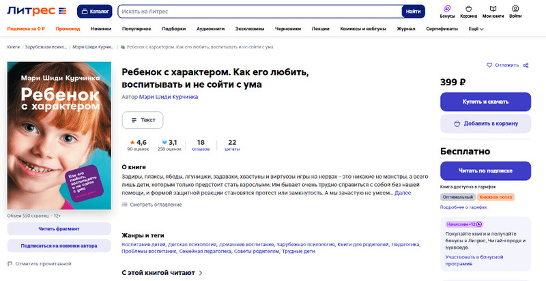
Task: Open the 18 отзывов link
Action: click(201, 145)
